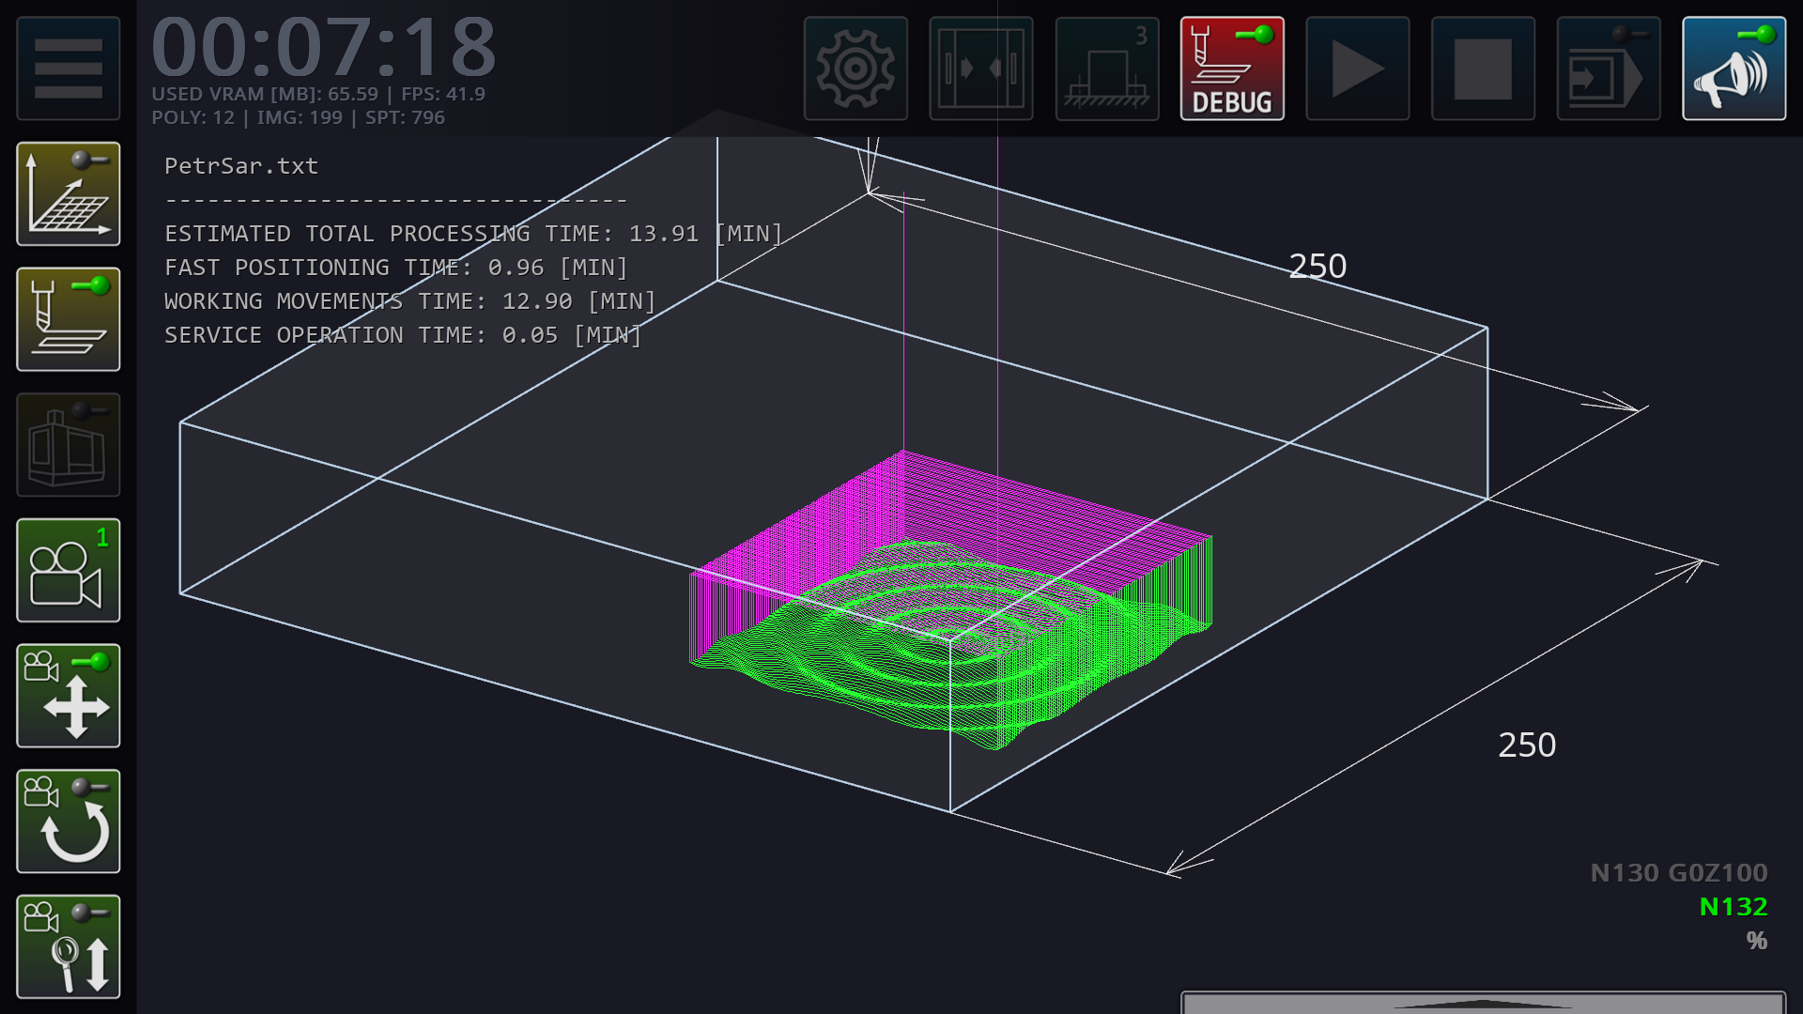Select camera view preset 1
Screen dimensions: 1803x1014
[69, 571]
